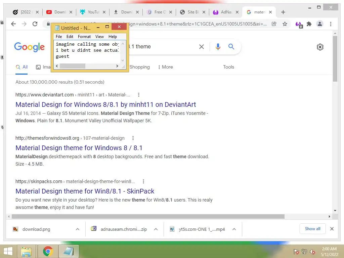Open Chrome's three-dot menu
The image size is (344, 258).
click(331, 24)
